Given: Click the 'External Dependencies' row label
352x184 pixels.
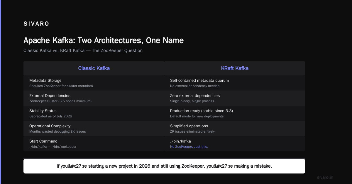Looking at the screenshot, I should (x=50, y=96).
